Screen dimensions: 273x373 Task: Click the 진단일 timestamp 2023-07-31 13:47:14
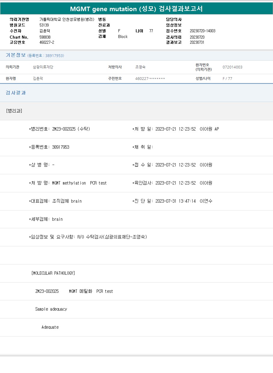tap(175, 201)
